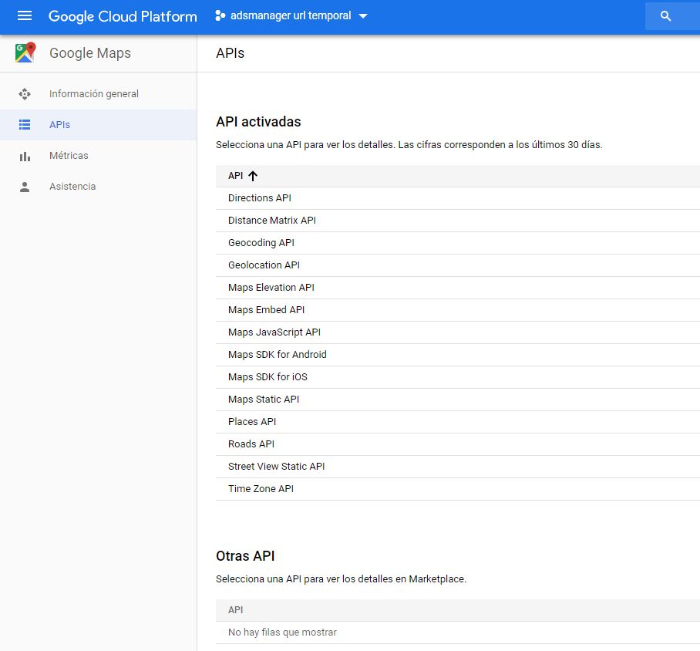
Task: Click the Asistencia person icon
Action: pyautogui.click(x=25, y=187)
